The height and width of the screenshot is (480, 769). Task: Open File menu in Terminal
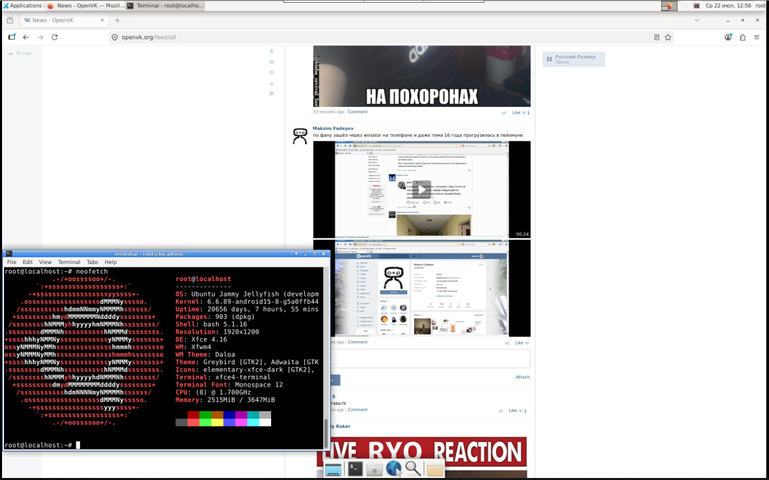click(x=12, y=262)
